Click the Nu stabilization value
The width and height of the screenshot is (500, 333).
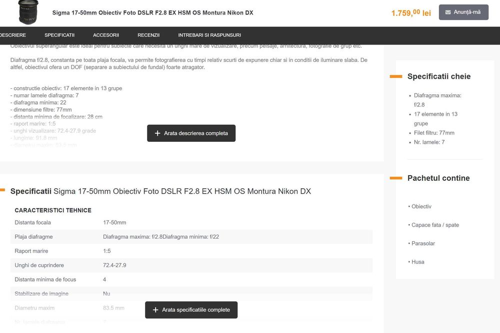click(106, 294)
